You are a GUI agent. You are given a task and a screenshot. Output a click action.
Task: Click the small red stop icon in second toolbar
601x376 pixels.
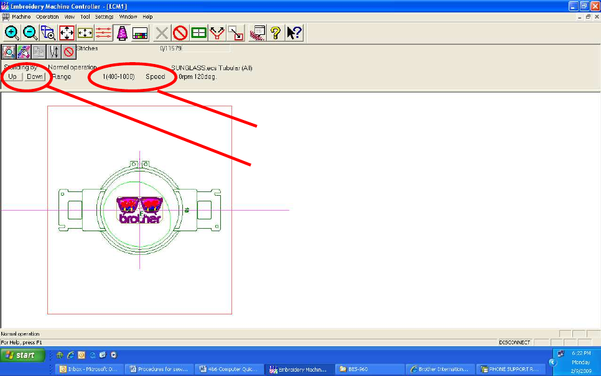coord(68,52)
